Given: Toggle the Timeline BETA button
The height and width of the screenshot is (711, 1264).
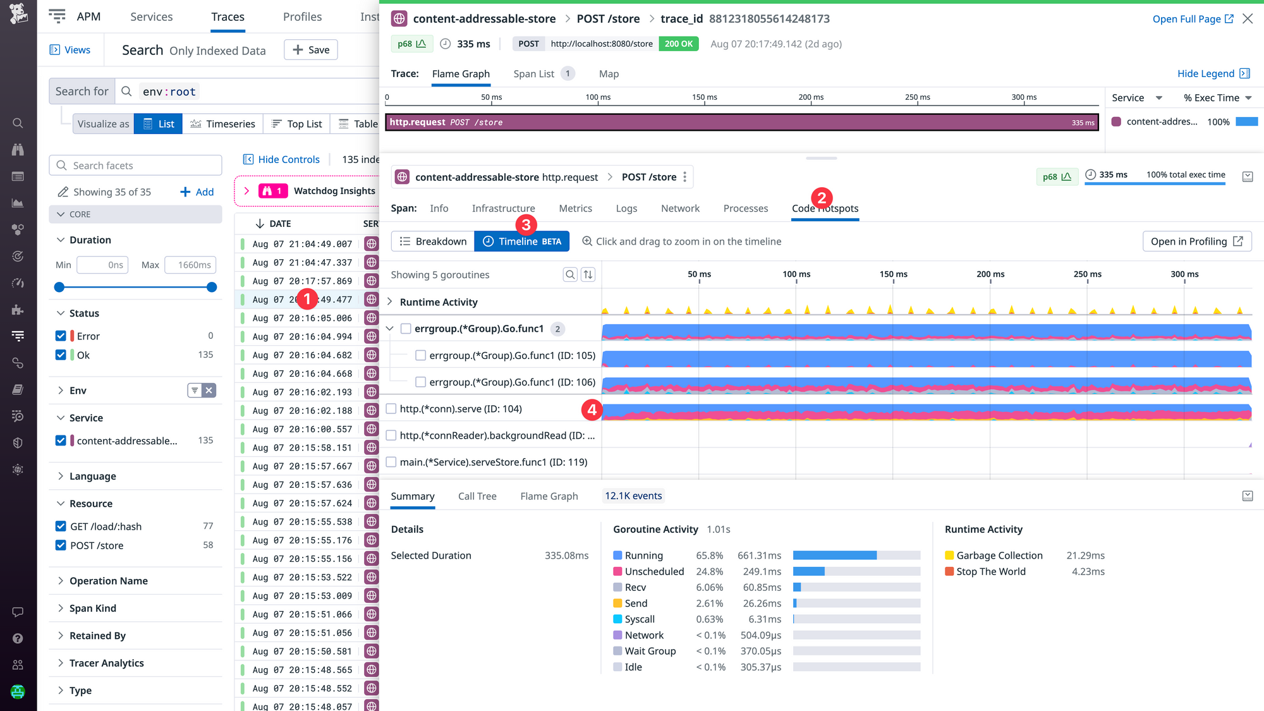Looking at the screenshot, I should click(521, 241).
